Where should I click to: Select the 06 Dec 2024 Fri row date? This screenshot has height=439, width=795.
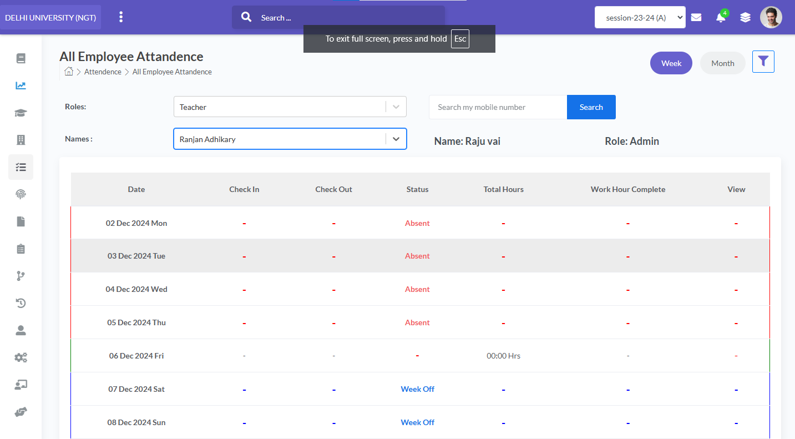[x=136, y=356]
